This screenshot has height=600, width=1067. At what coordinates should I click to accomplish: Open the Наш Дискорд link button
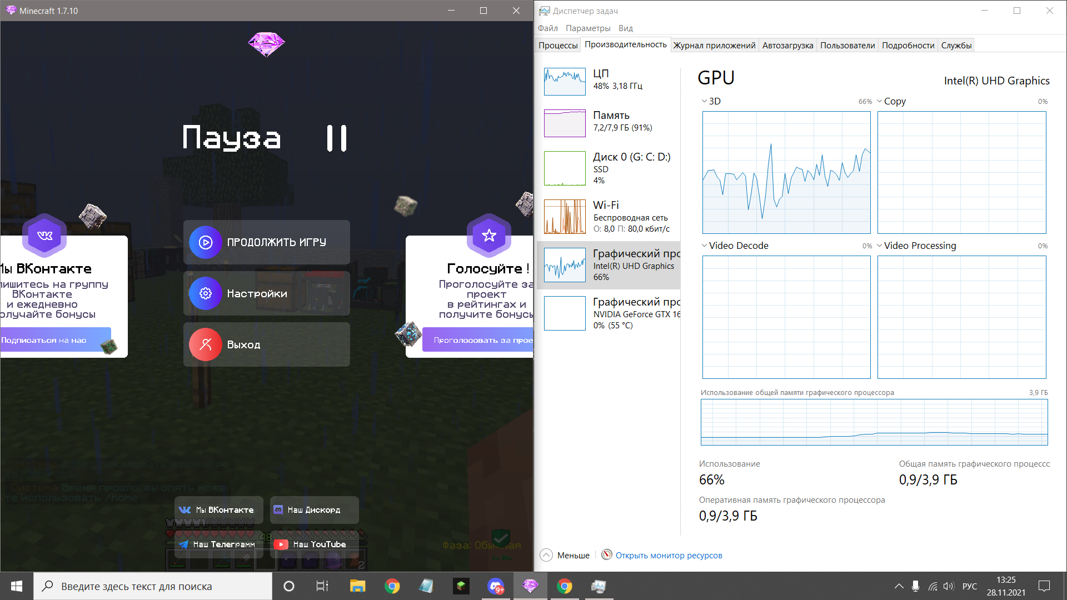[x=314, y=510]
